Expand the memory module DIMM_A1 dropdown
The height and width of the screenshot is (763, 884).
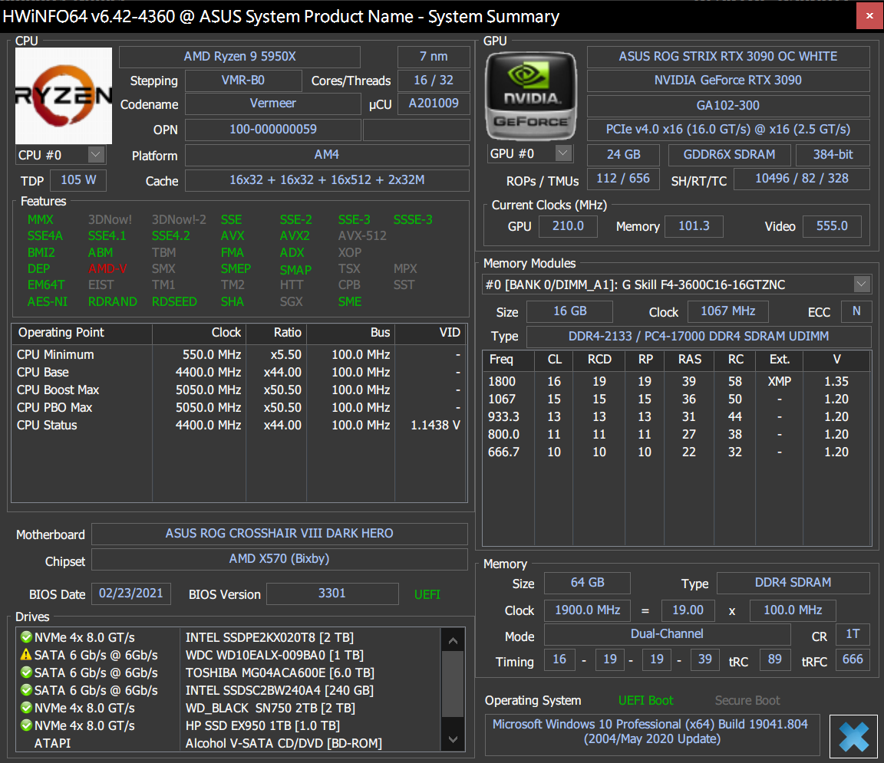862,284
